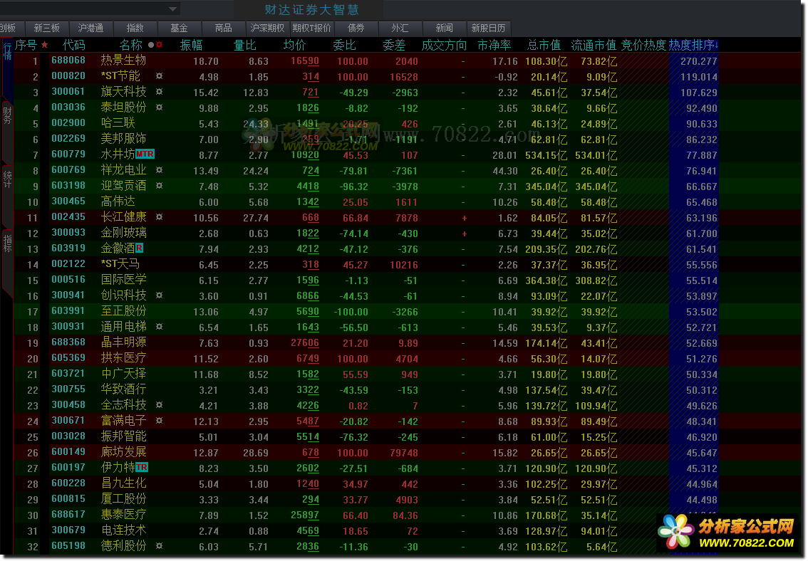Image resolution: width=808 pixels, height=561 pixels.
Task: Click the marker icon next to 祥龙电业
Action: [159, 170]
